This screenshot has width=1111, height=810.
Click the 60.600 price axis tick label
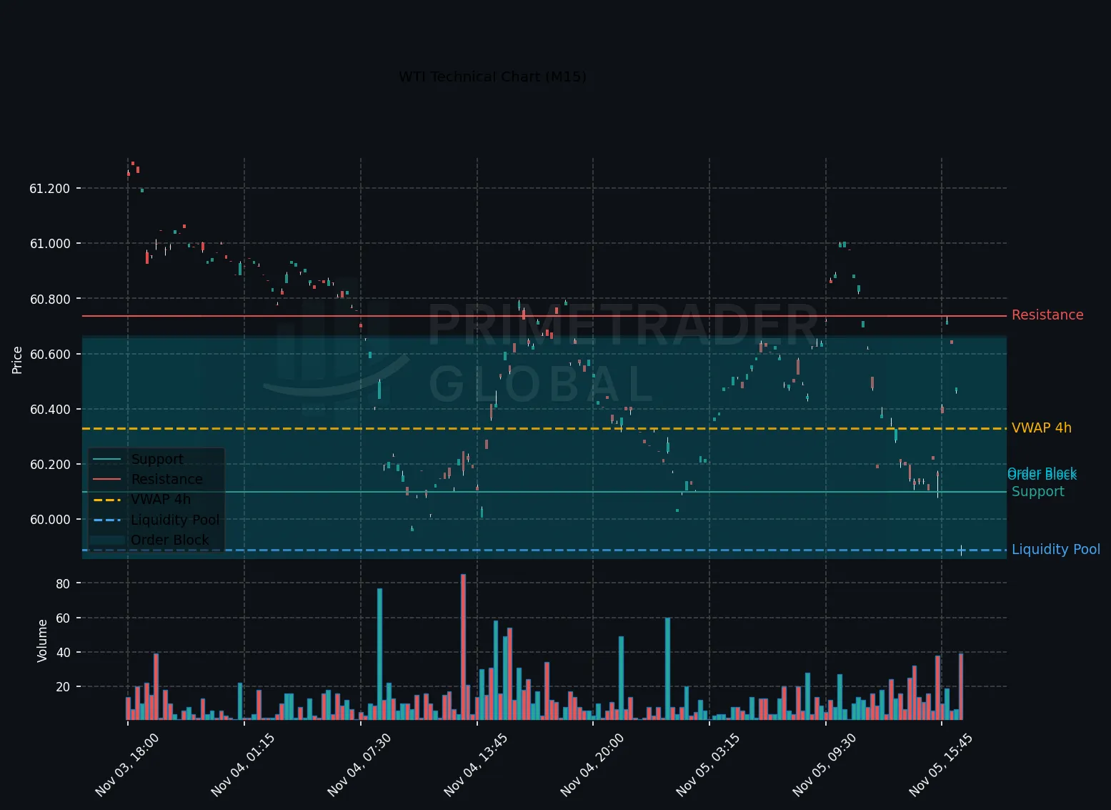50,355
